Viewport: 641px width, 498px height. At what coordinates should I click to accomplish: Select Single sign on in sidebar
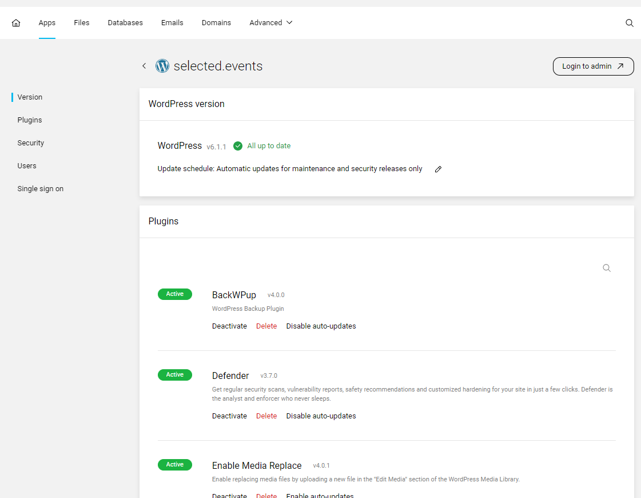point(40,189)
